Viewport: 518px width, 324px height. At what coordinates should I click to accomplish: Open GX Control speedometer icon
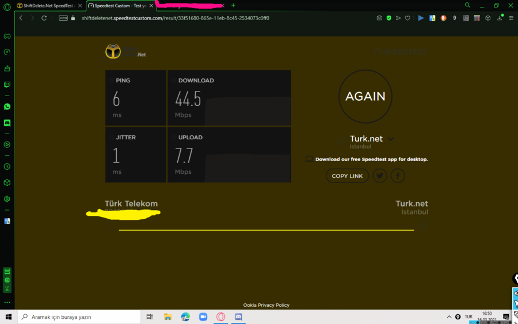[7, 52]
